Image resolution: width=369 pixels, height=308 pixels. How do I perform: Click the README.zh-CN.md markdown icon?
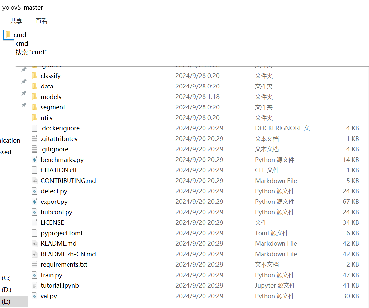click(35, 254)
